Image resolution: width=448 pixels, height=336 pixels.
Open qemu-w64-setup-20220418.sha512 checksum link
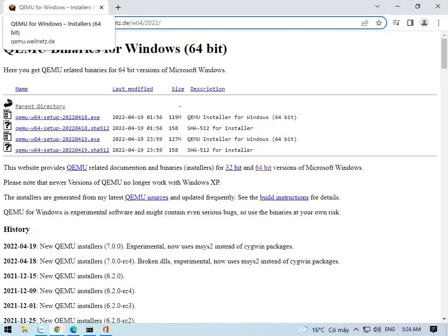point(62,128)
